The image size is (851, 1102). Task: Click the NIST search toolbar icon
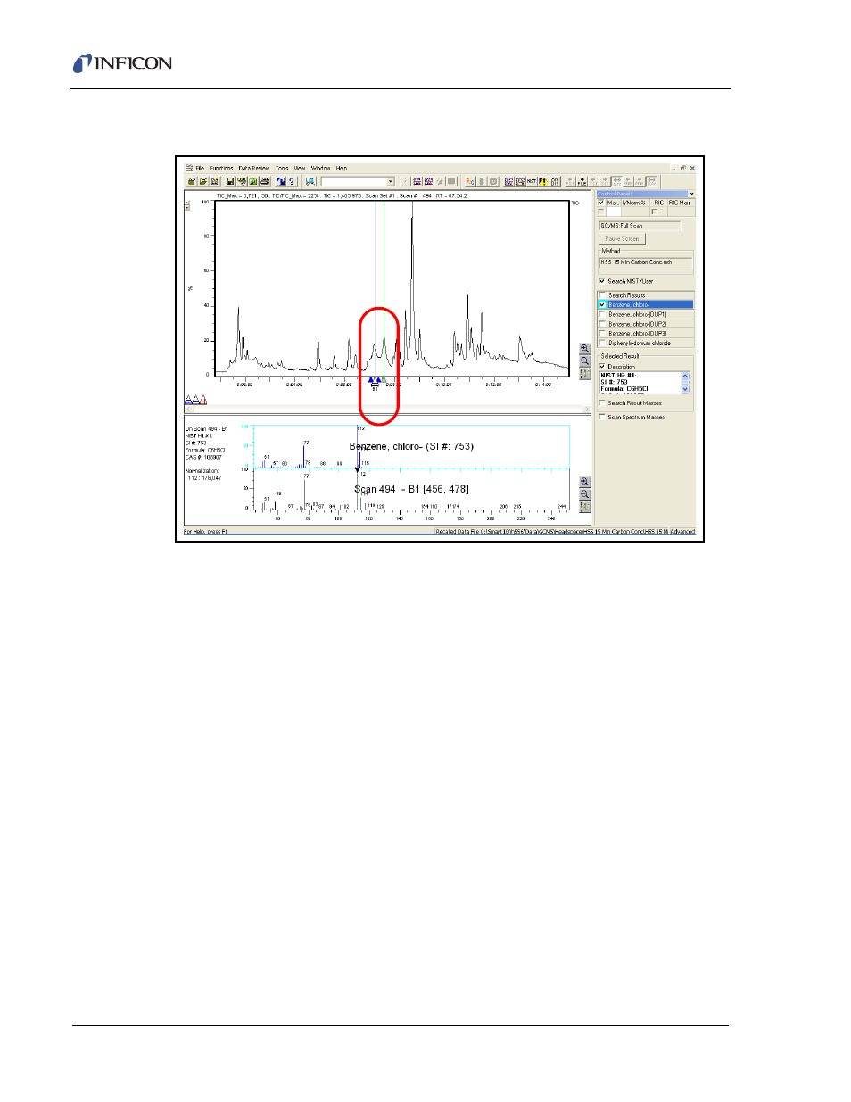(532, 181)
